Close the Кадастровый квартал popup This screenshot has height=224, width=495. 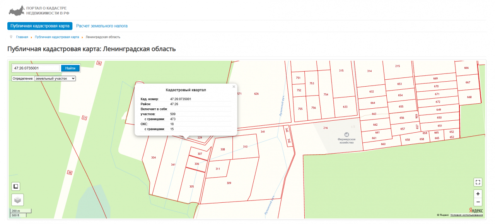[x=234, y=87]
